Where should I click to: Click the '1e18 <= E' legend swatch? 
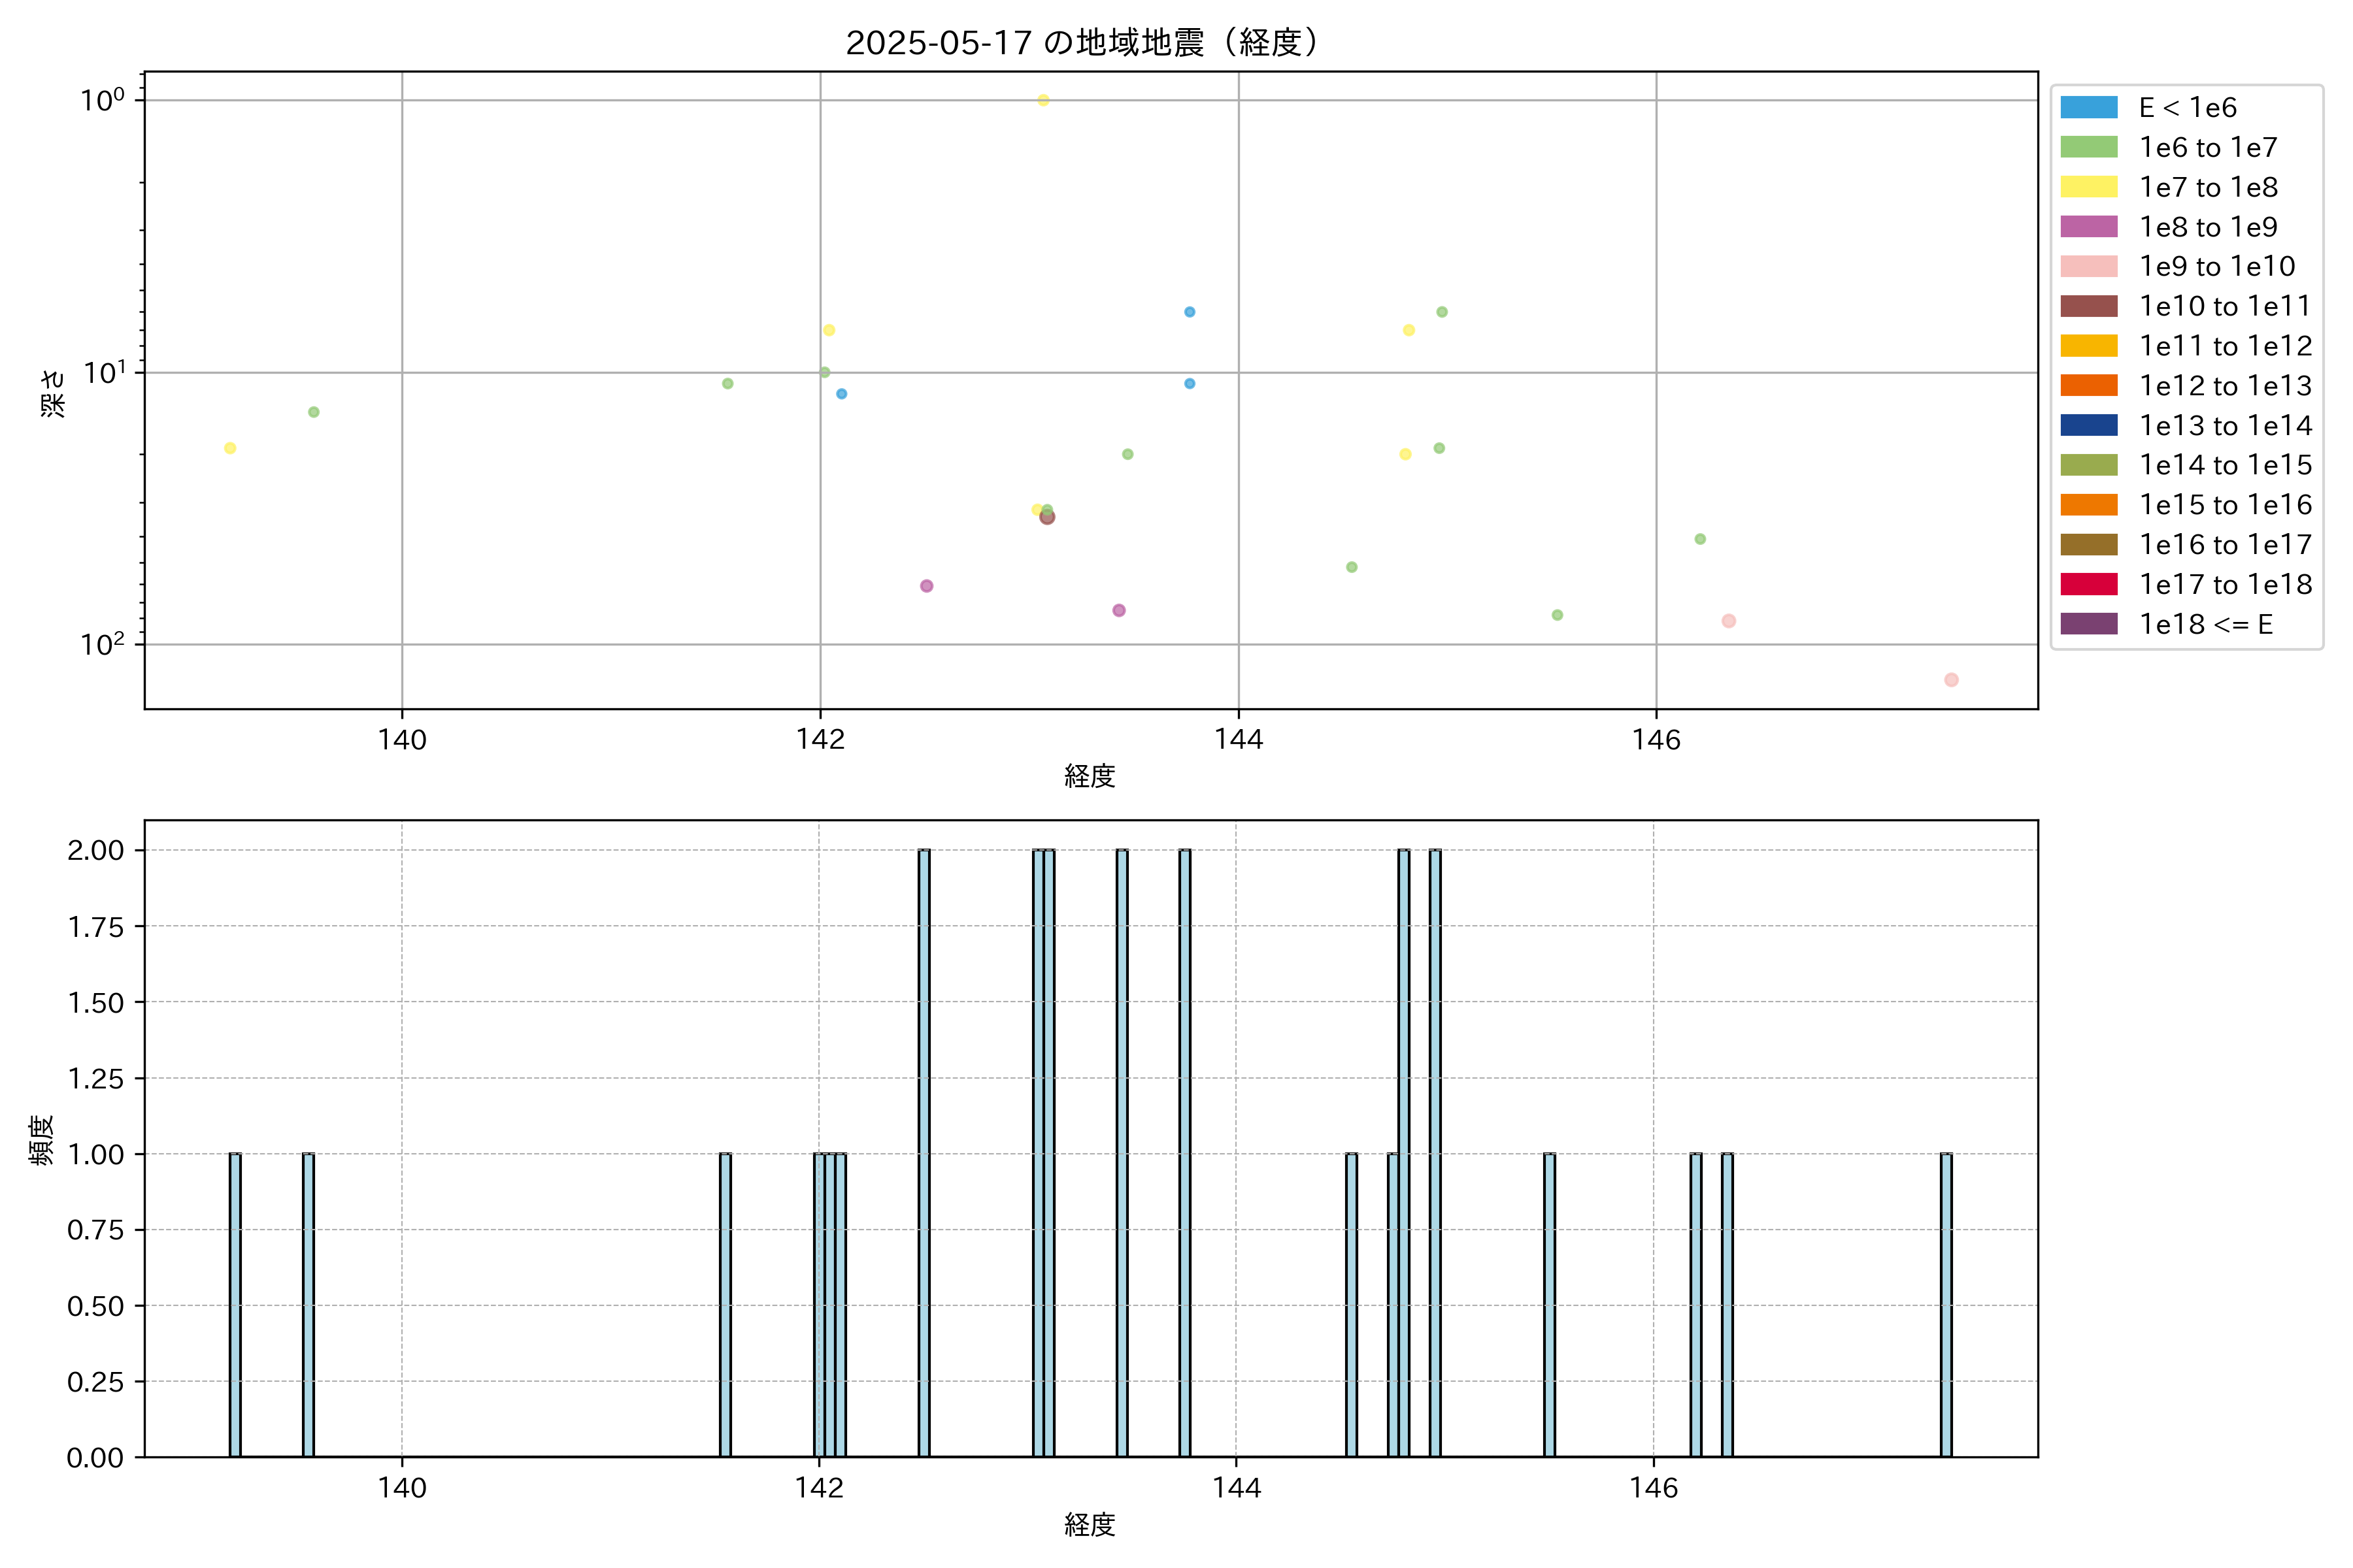click(x=2088, y=624)
